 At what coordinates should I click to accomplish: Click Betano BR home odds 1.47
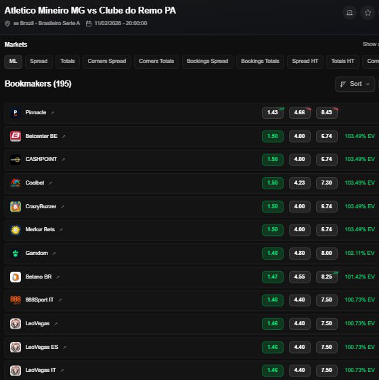tap(273, 277)
